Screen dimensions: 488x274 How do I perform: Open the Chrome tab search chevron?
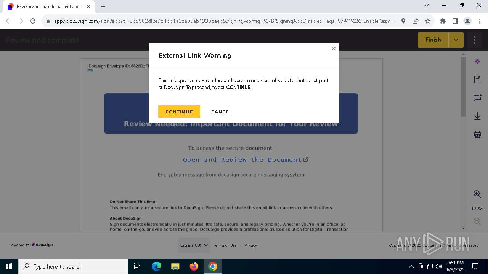tap(427, 5)
